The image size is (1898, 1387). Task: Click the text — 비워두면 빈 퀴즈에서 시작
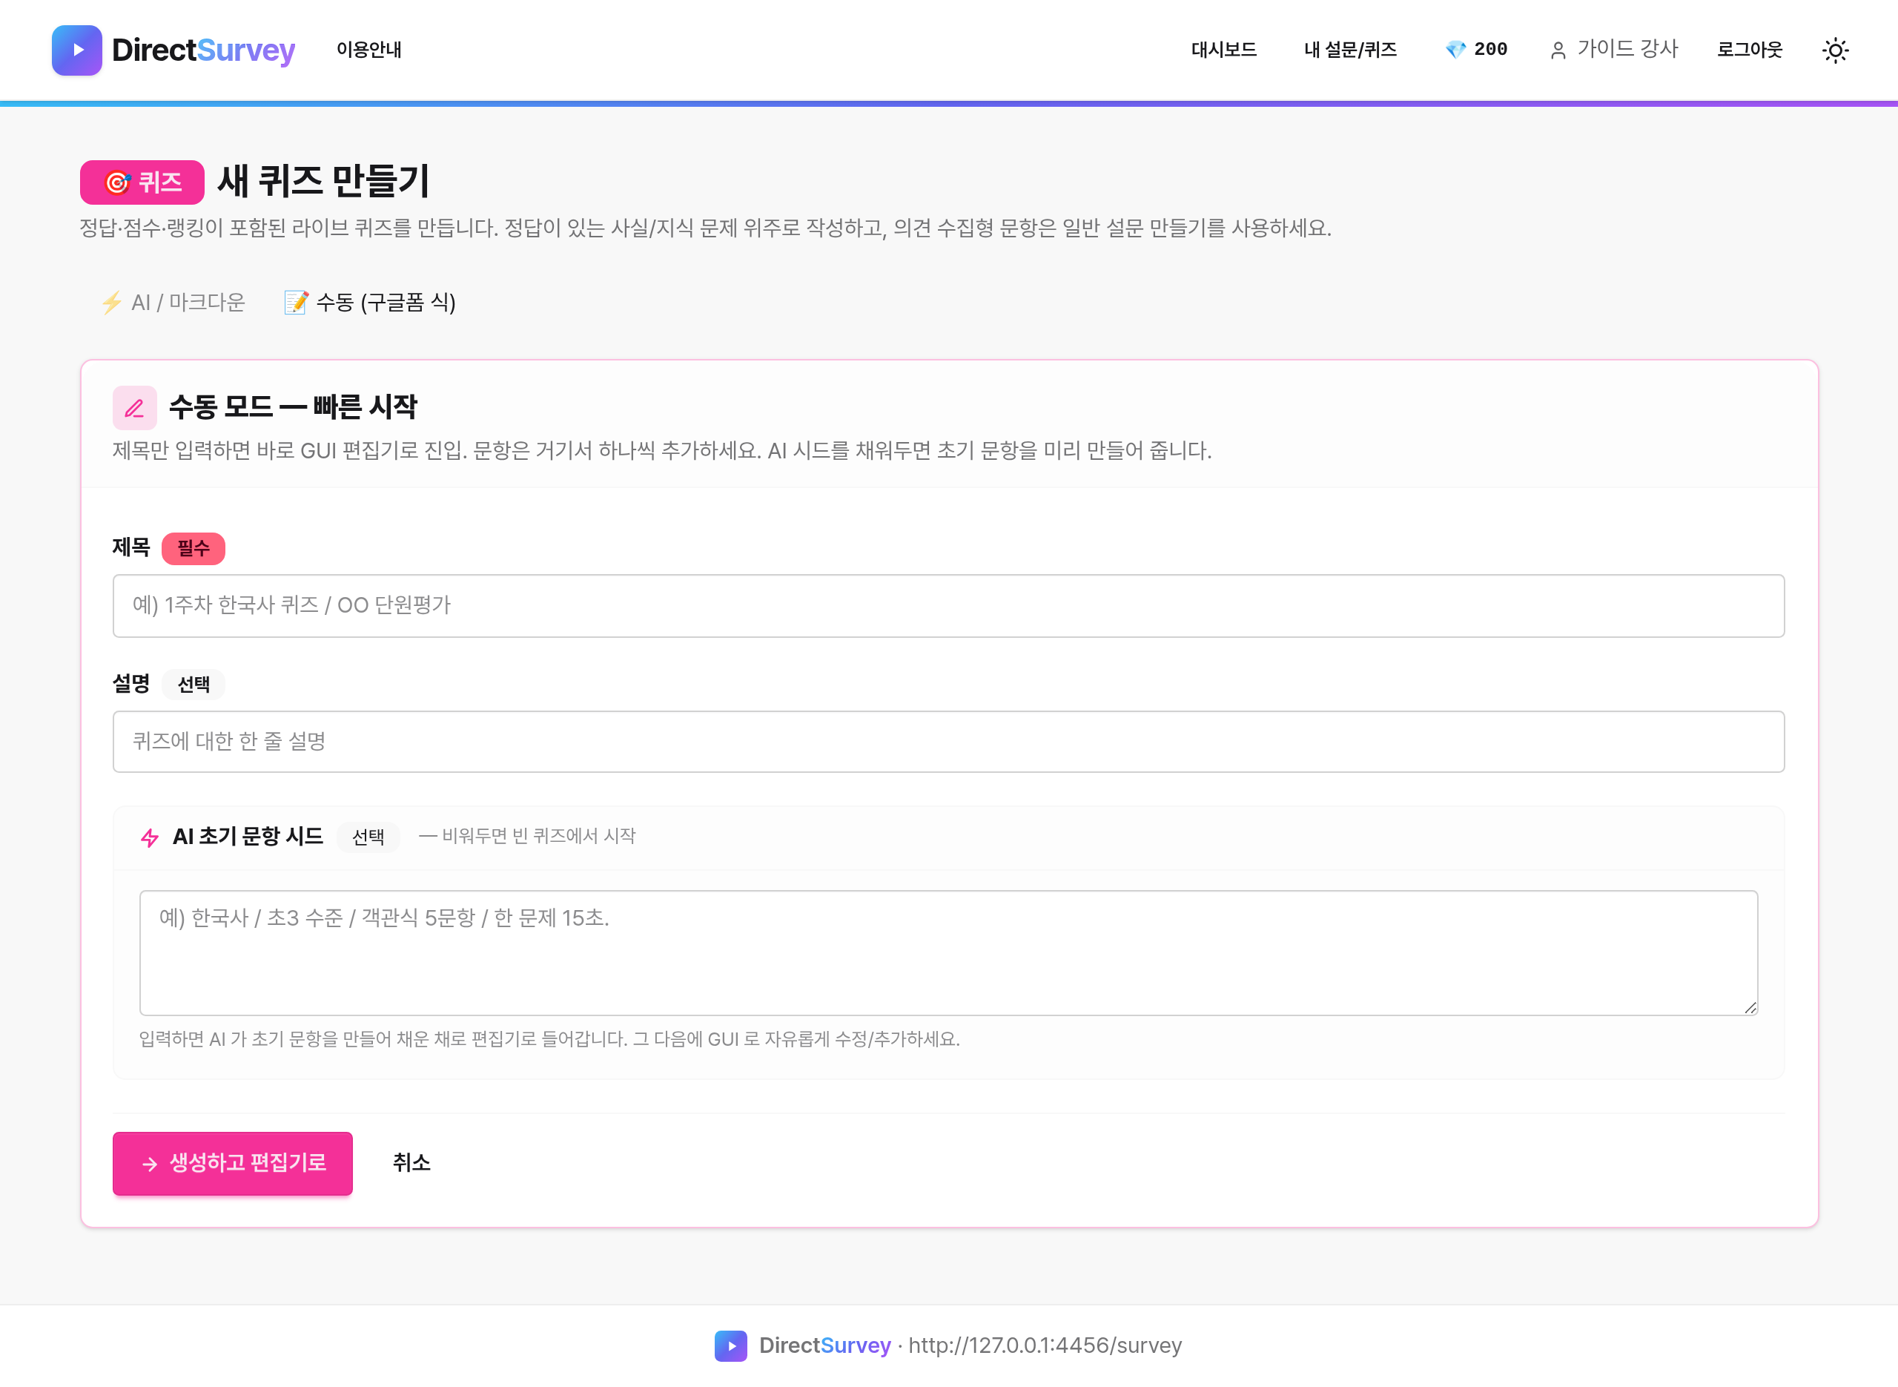point(527,836)
